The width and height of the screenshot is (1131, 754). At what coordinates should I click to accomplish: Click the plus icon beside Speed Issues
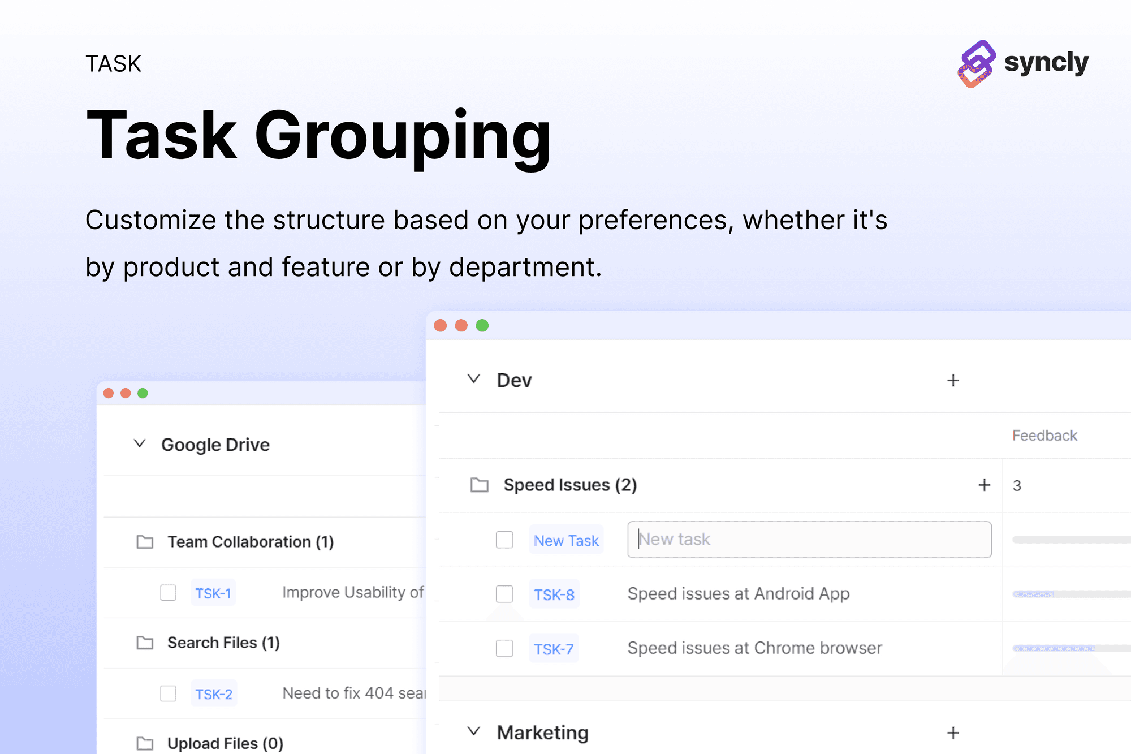click(984, 485)
